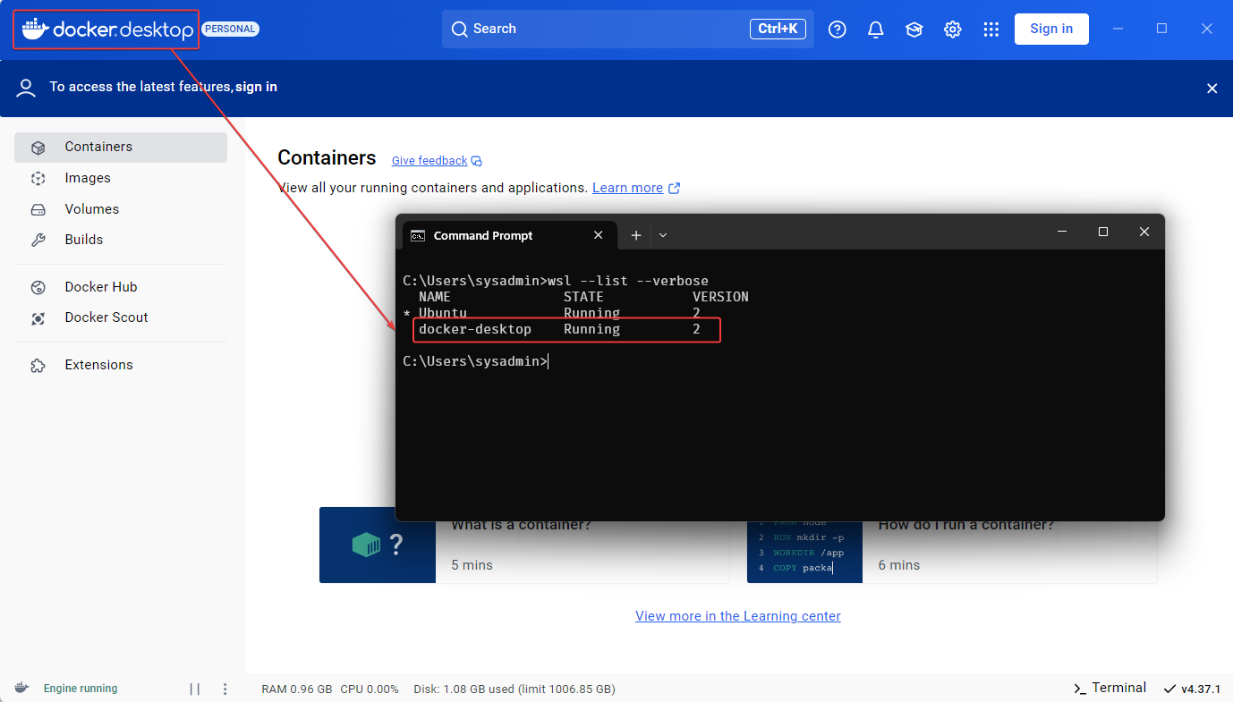The height and width of the screenshot is (702, 1233).
Task: Click CPU 0.00% status
Action: 370,689
